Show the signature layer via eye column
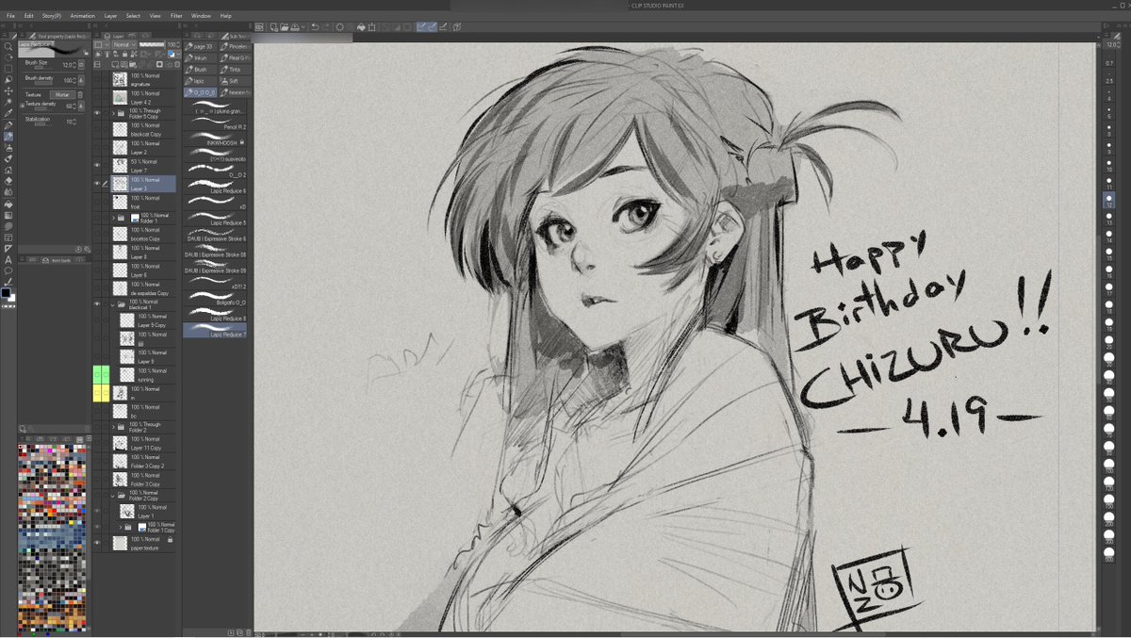The width and height of the screenshot is (1131, 638). pos(96,79)
